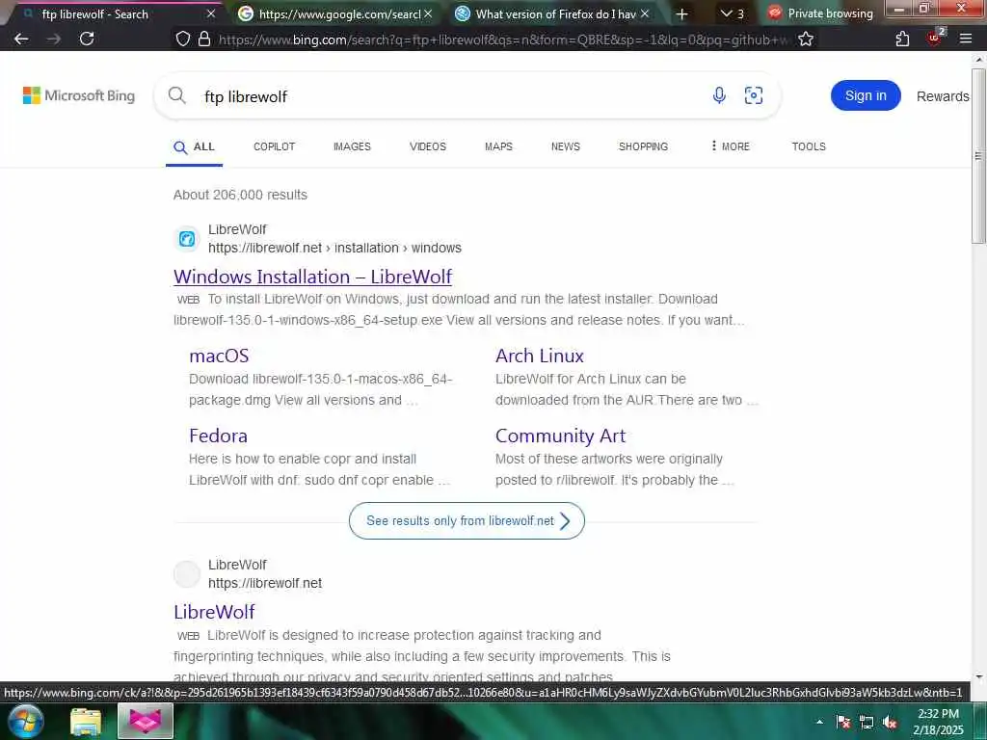
Task: Open 'Windows Installation – LibreWolf' result
Action: (313, 277)
